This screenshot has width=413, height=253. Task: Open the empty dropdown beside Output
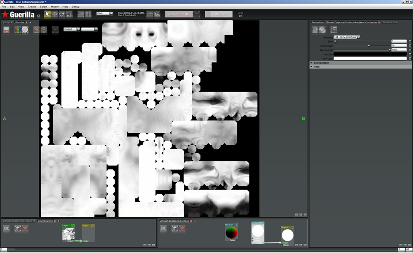click(x=89, y=29)
